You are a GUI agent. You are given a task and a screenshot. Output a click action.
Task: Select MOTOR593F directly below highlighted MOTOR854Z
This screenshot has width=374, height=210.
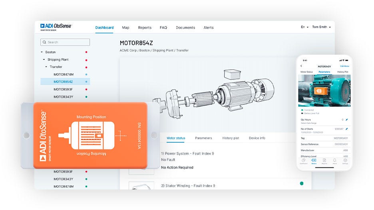click(63, 89)
